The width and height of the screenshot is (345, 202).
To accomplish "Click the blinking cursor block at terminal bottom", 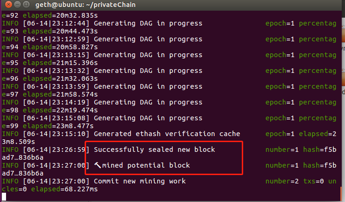I will 4,197.
